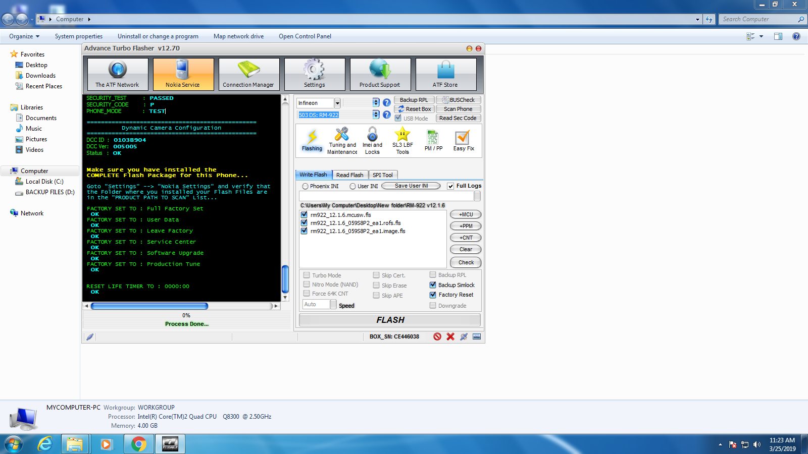Open Windows Media Player from the taskbar
The width and height of the screenshot is (808, 454).
tap(106, 444)
